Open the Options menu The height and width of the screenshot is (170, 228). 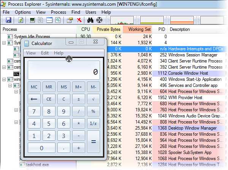pos(23,12)
